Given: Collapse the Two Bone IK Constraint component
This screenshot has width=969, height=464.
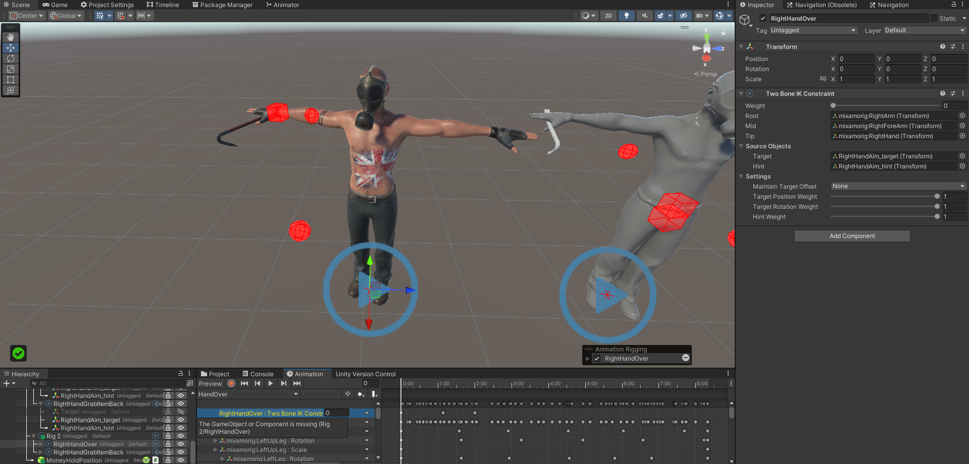Looking at the screenshot, I should [741, 93].
